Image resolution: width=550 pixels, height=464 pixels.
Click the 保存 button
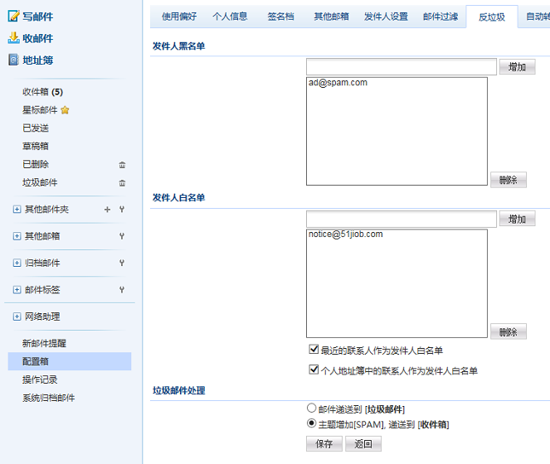324,443
